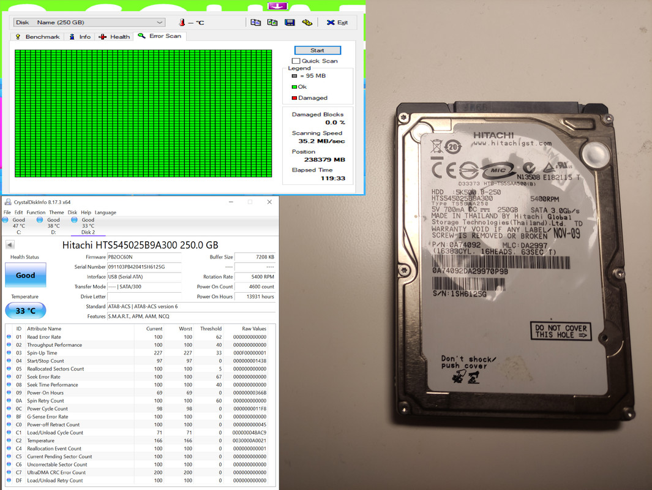Screen dimensions: 652x490
Task: Open the Language menu
Action: 105,212
